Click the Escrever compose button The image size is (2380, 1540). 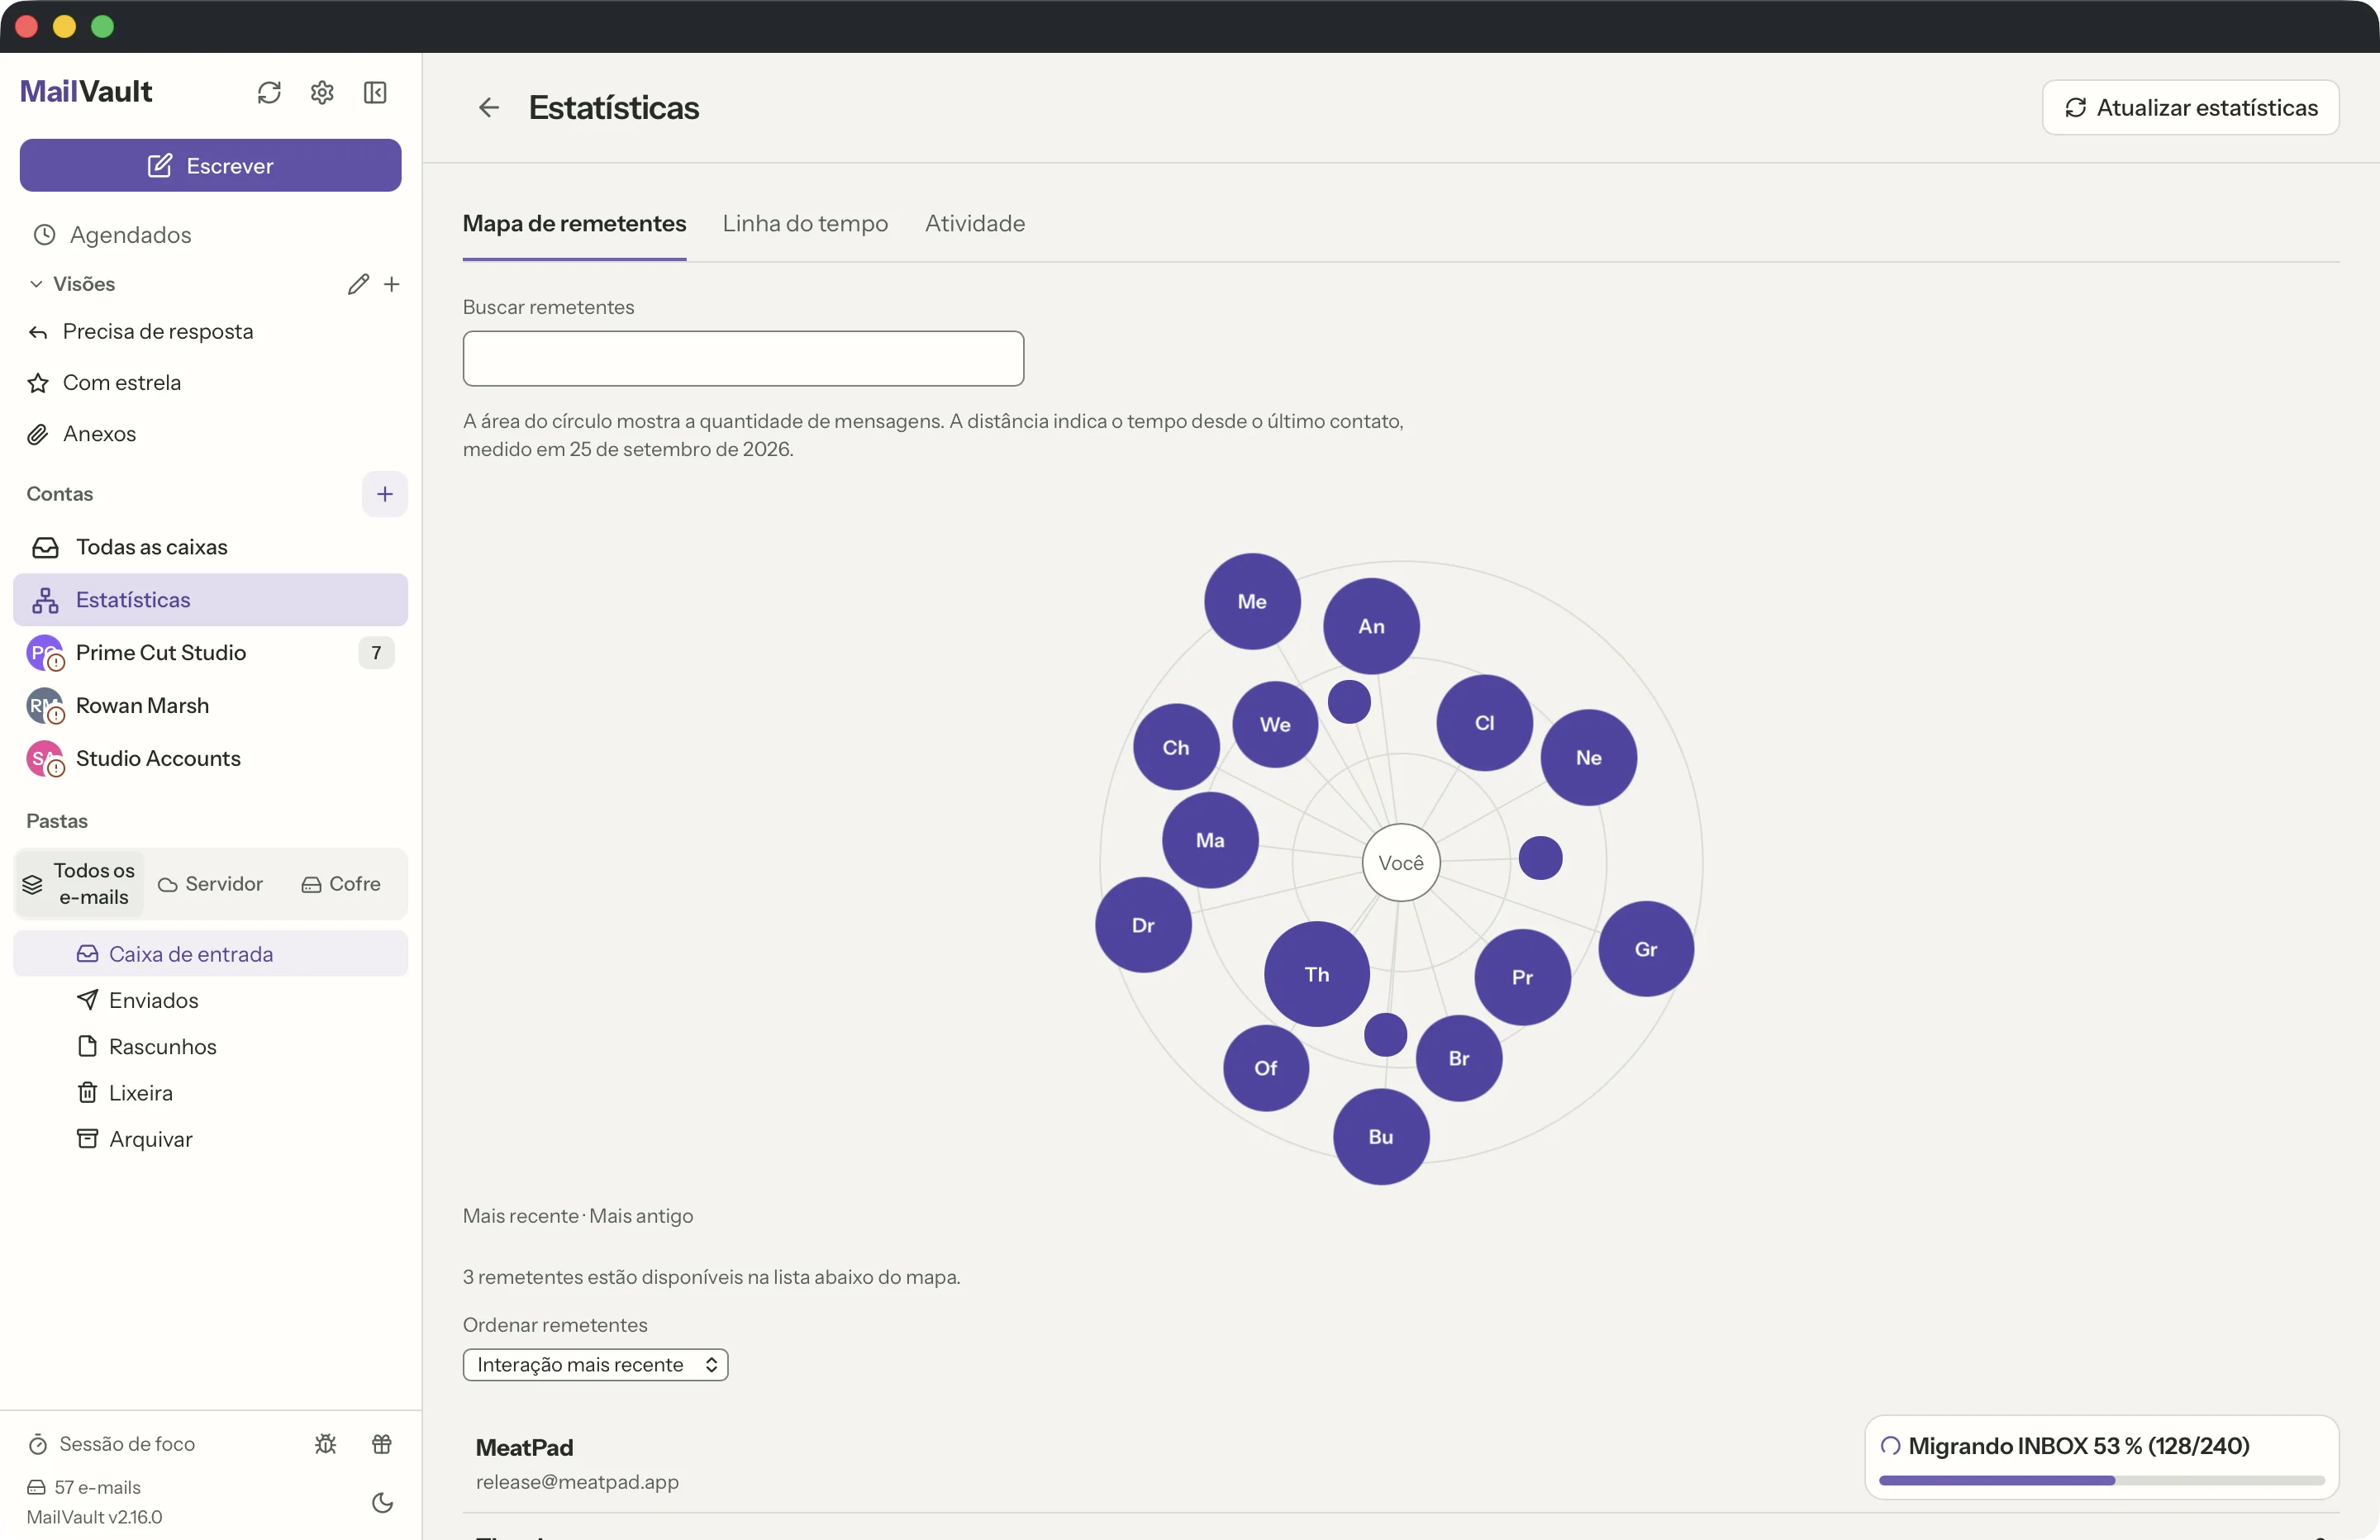211,165
